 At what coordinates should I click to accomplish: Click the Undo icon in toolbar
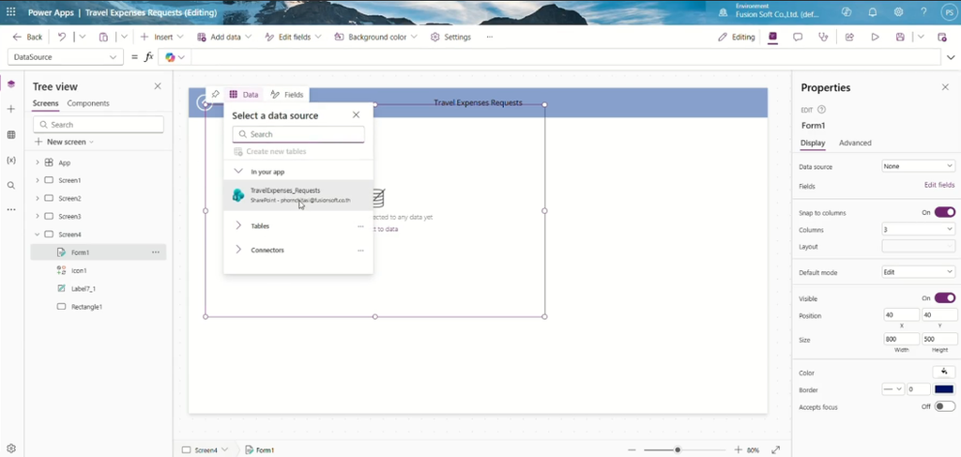62,37
